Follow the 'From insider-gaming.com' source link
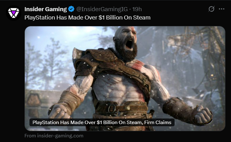This screenshot has height=142, width=231. point(54,136)
